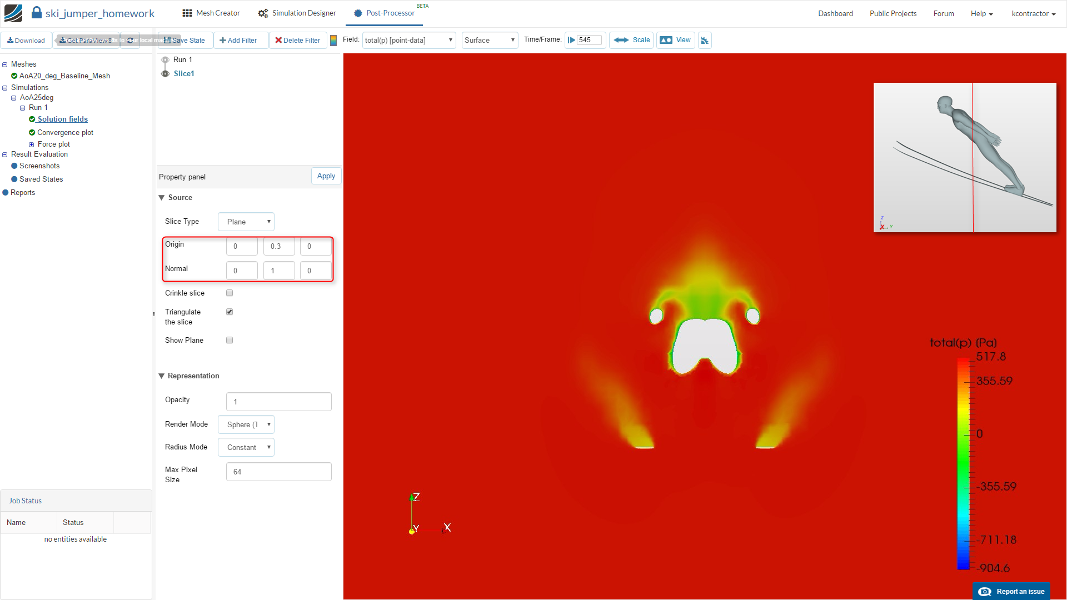Open the Help menu
Viewport: 1067px width, 600px height.
(981, 14)
